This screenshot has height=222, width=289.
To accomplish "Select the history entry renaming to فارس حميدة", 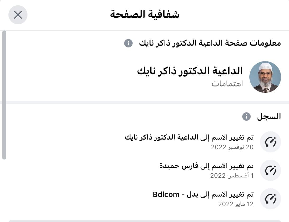I will tap(207, 166).
